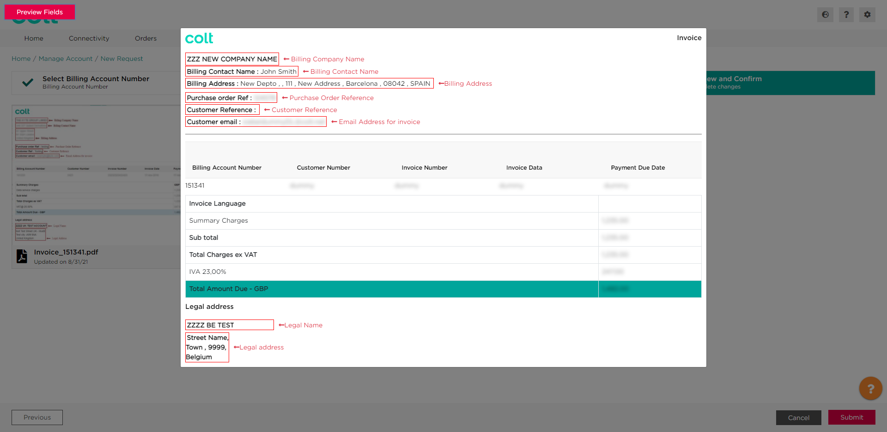Click the checkmark on Select Billing Account step
887x432 pixels.
pos(28,83)
